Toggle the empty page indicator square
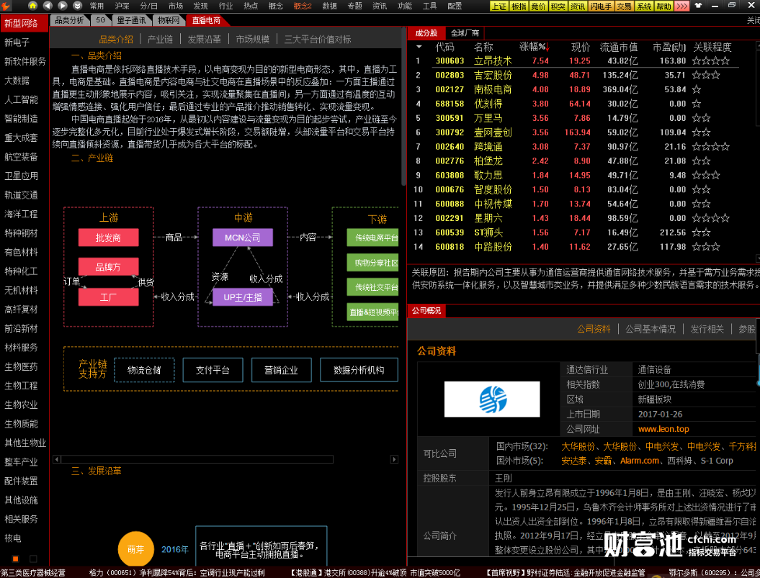 pyautogui.click(x=33, y=559)
